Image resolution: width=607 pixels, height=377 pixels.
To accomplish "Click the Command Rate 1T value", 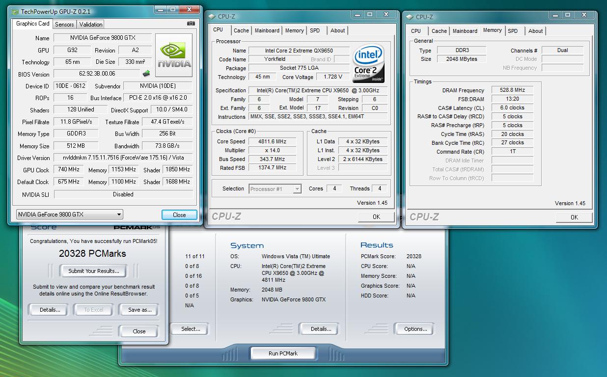I will coord(512,152).
